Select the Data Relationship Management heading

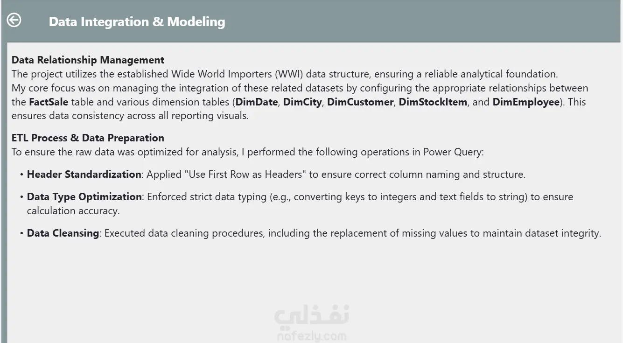click(88, 60)
